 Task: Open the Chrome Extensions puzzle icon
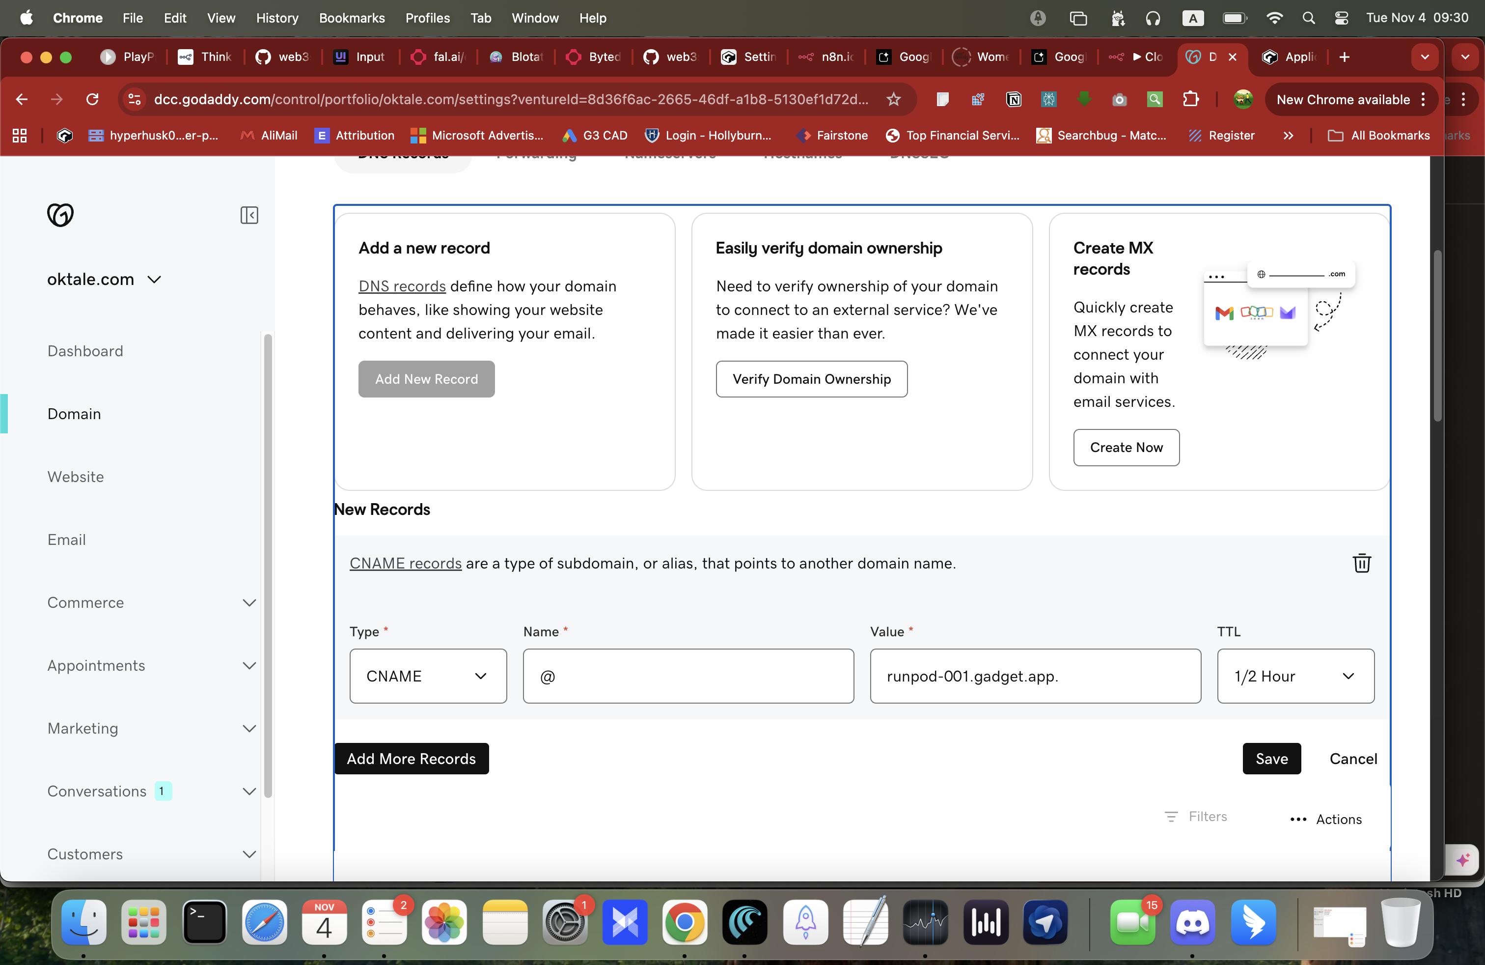pos(1190,99)
